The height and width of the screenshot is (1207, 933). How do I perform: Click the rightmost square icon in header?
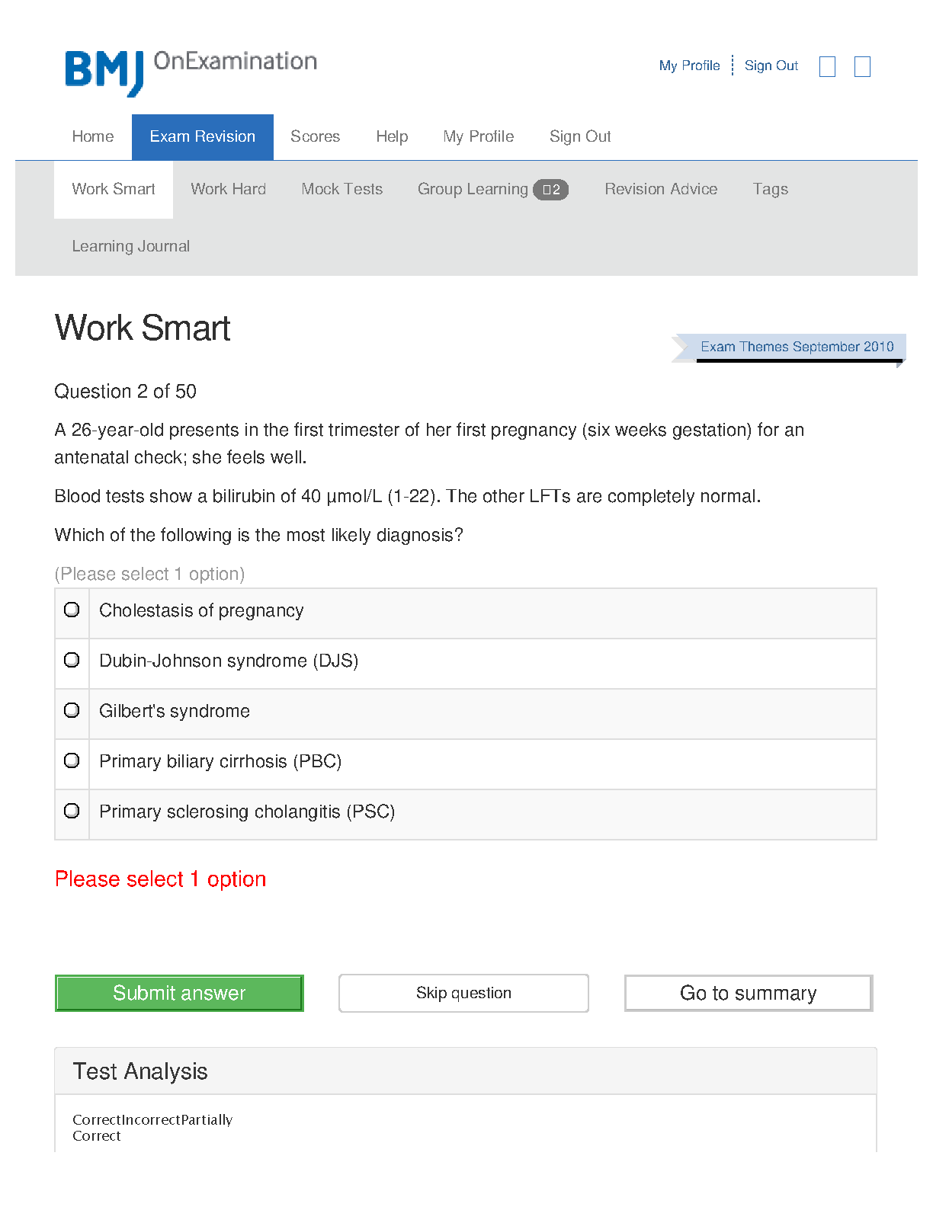point(862,67)
